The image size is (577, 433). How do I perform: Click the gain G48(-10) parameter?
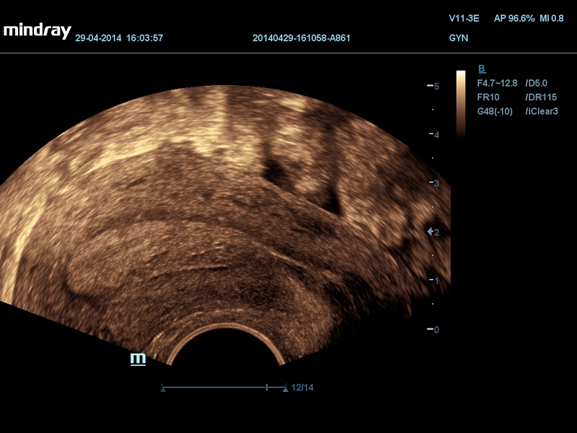tap(495, 111)
